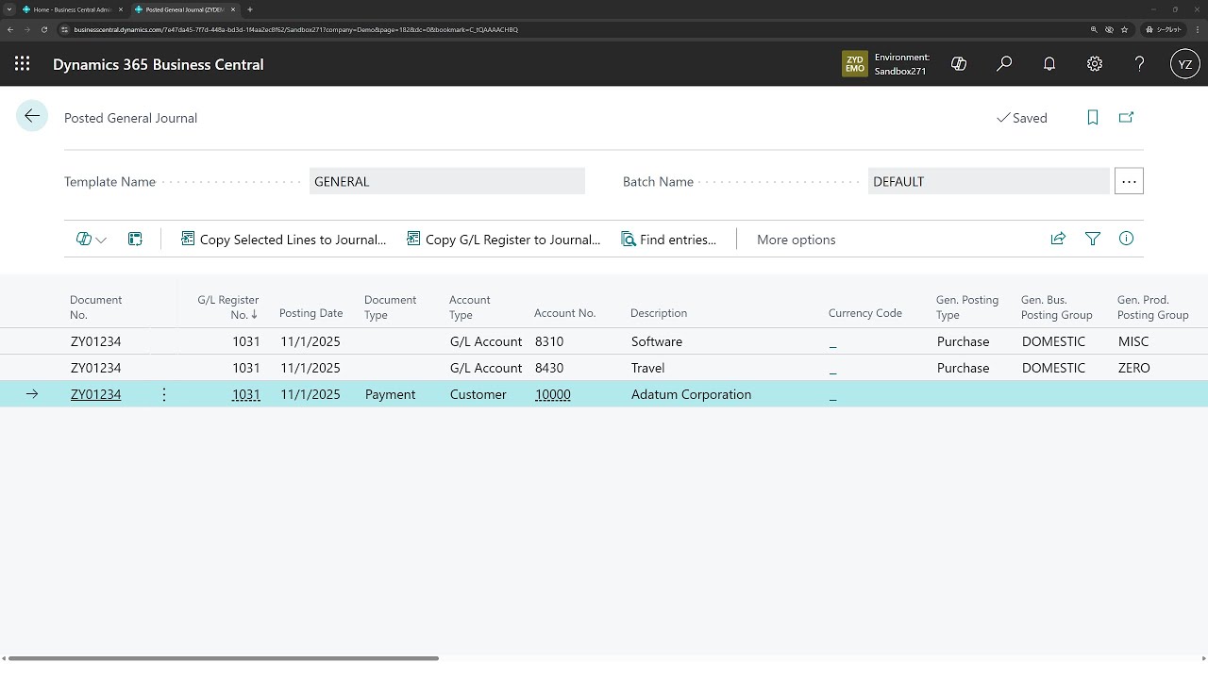Open the Description column header menu
The image size is (1208, 679).
659,313
